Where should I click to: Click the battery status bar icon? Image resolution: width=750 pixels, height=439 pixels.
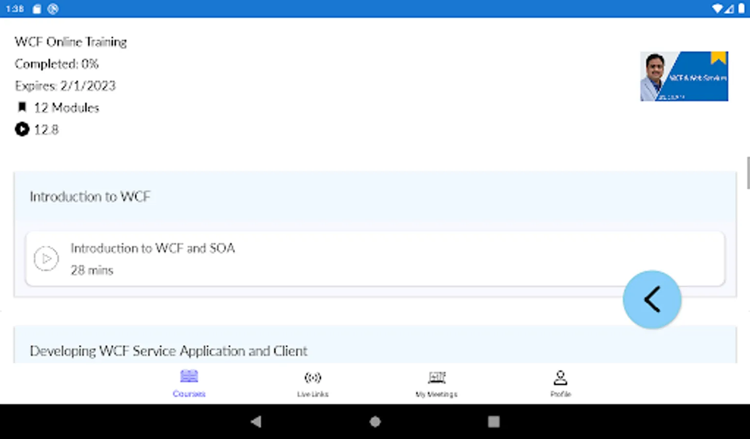tap(741, 9)
